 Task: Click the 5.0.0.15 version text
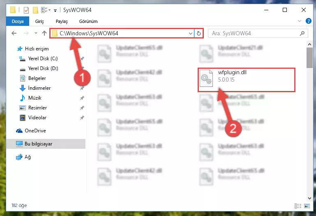(226, 80)
